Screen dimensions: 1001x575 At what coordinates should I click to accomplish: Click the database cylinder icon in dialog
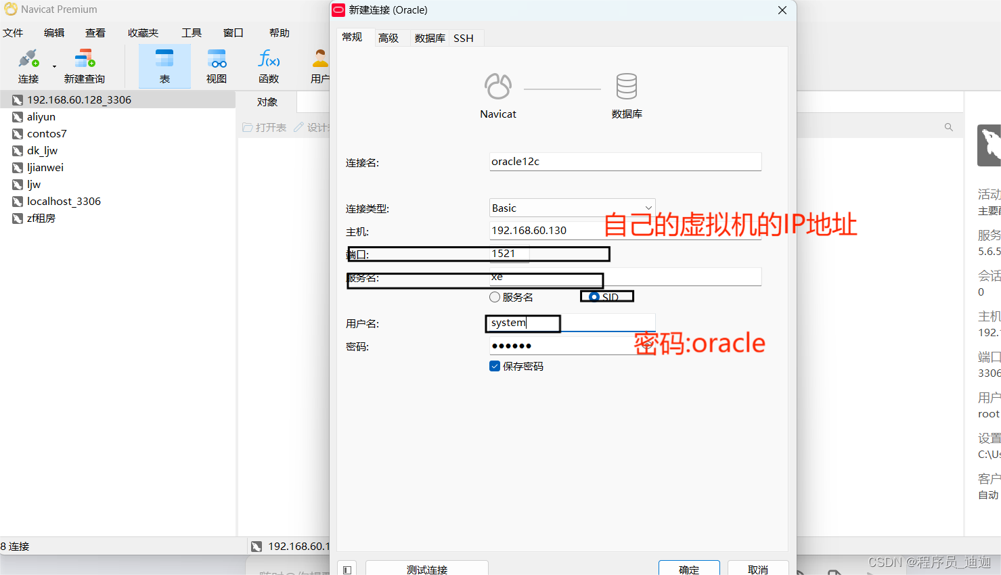pos(627,87)
